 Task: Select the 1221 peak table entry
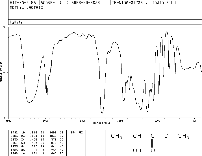pyautogui.click(x=34, y=150)
